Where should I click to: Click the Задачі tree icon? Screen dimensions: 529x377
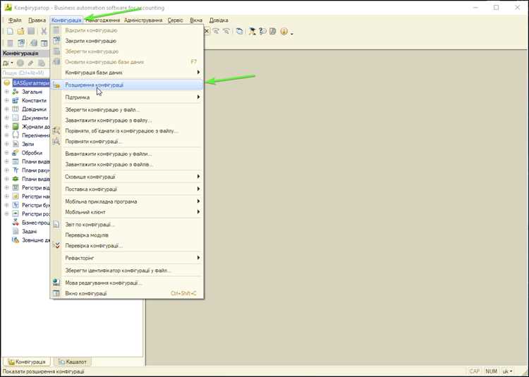point(16,231)
